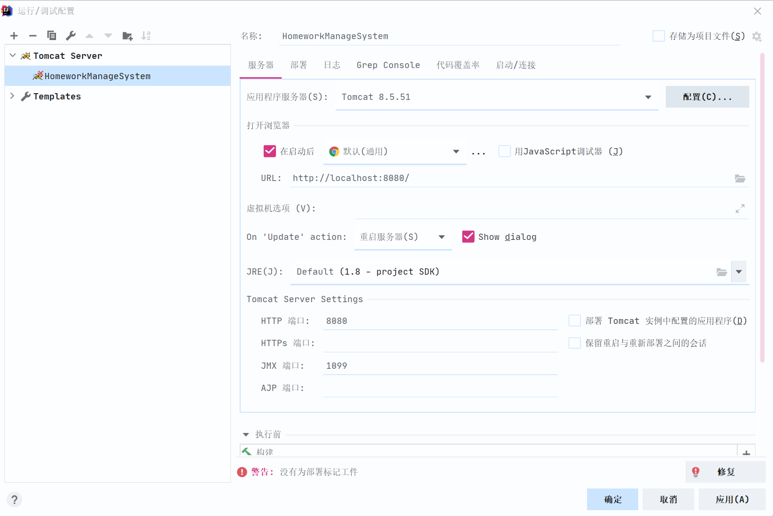The height and width of the screenshot is (516, 773).
Task: Switch to the 部署 tab
Action: pyautogui.click(x=299, y=65)
